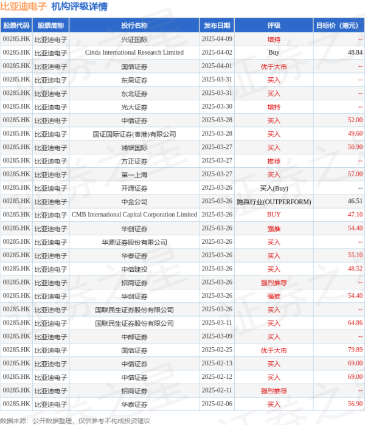Click the 2025-02-25 date cell
The height and width of the screenshot is (425, 365).
coord(217,350)
